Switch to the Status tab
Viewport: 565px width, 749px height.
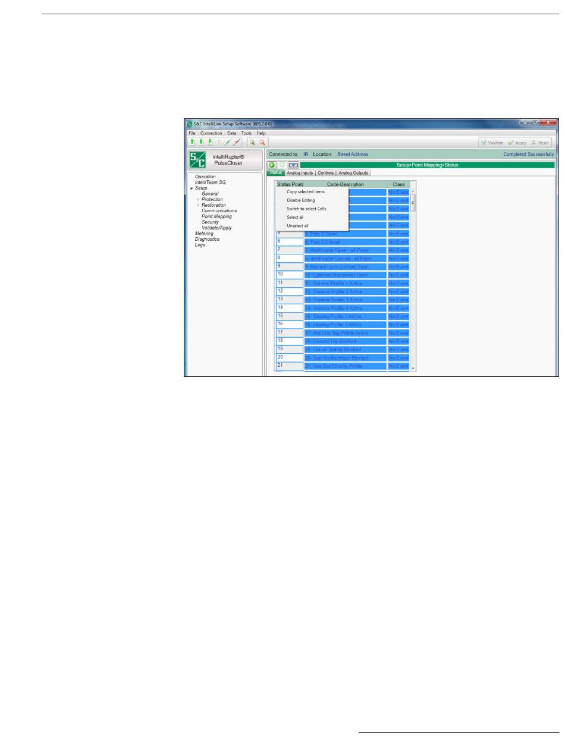275,173
